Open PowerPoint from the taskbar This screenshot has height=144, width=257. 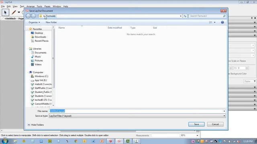[102, 141]
